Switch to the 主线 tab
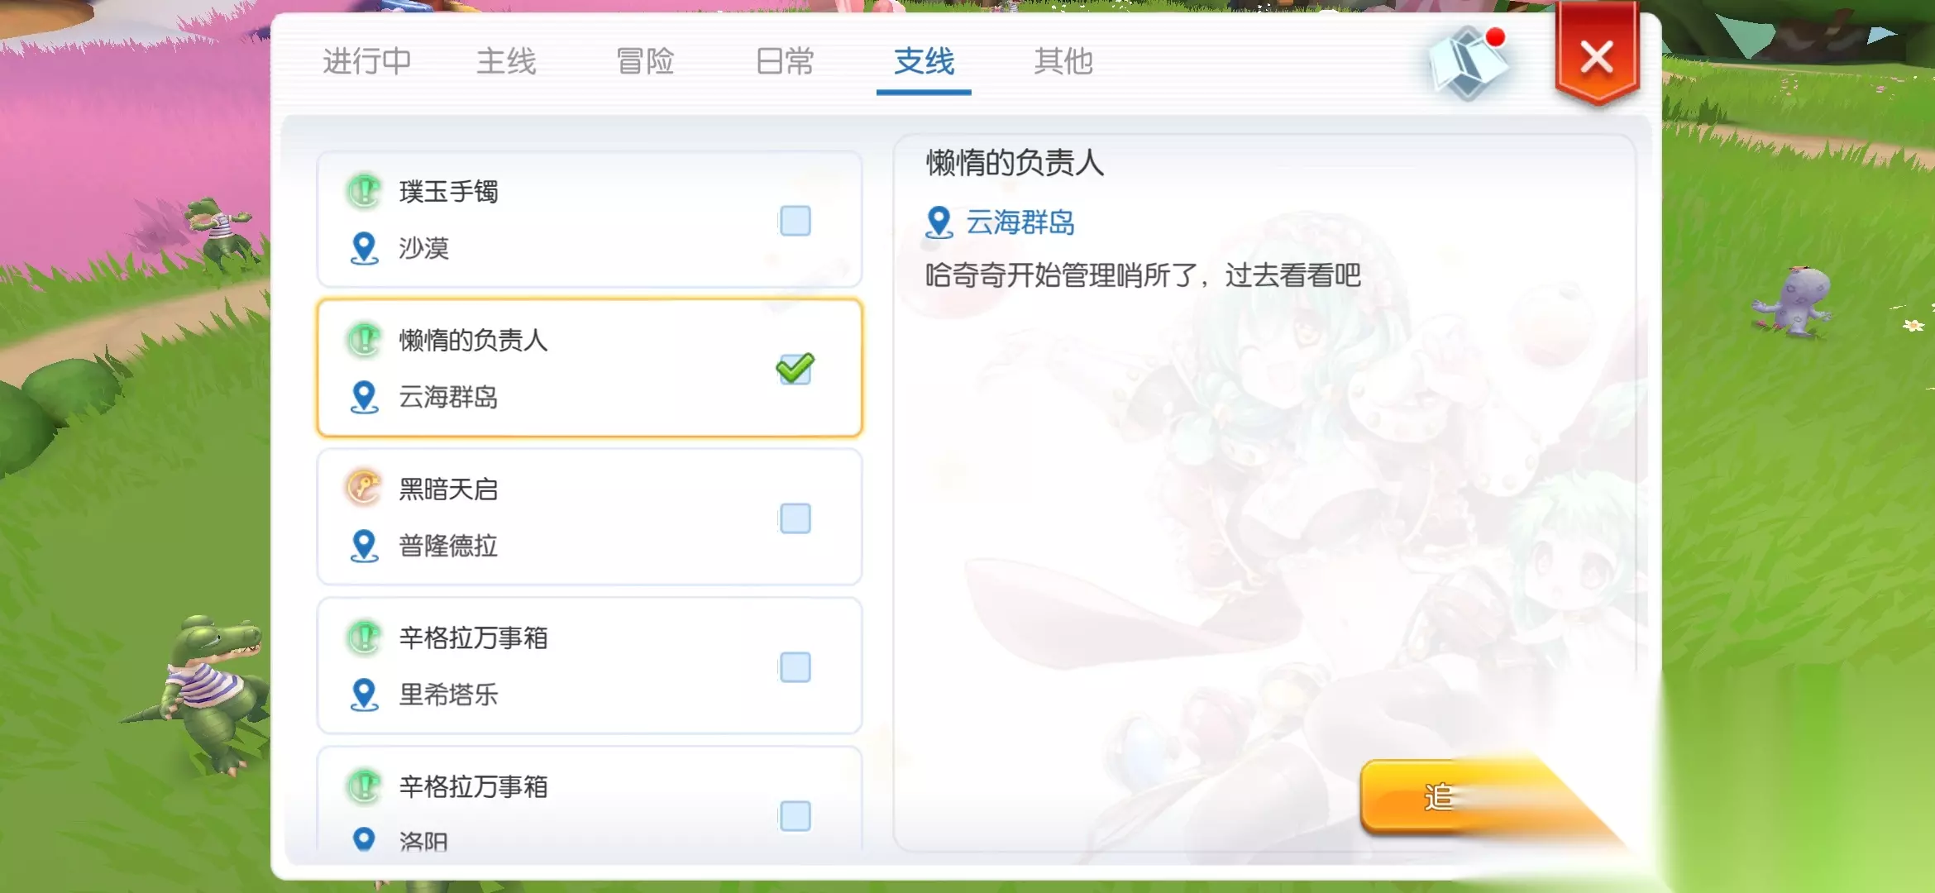1935x893 pixels. (x=506, y=61)
